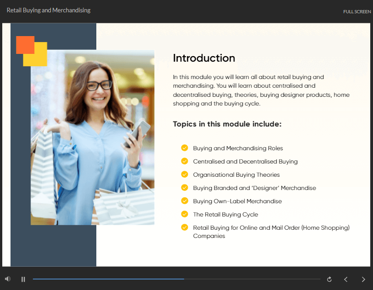Click checkmark beside Buying and Merchandising Roles
This screenshot has width=373, height=290.
184,148
